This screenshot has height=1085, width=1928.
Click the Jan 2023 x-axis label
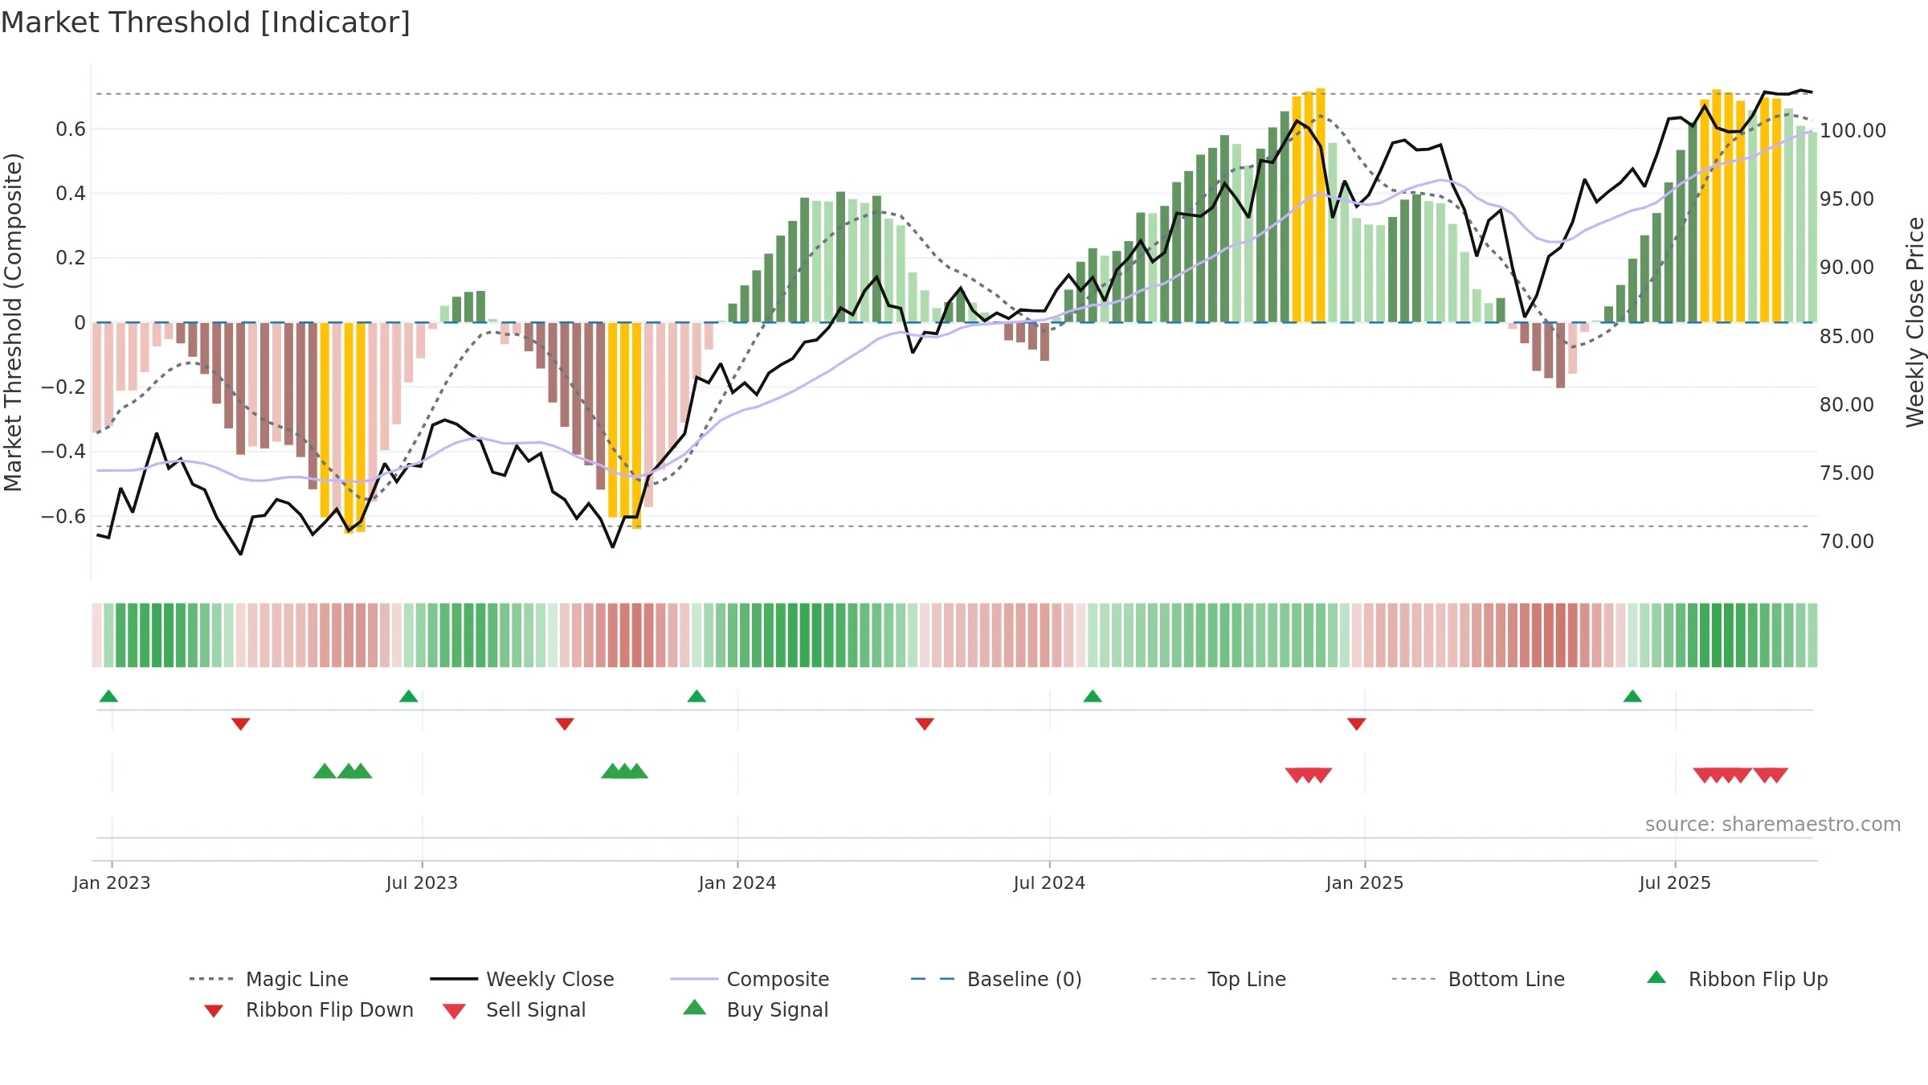click(x=112, y=882)
